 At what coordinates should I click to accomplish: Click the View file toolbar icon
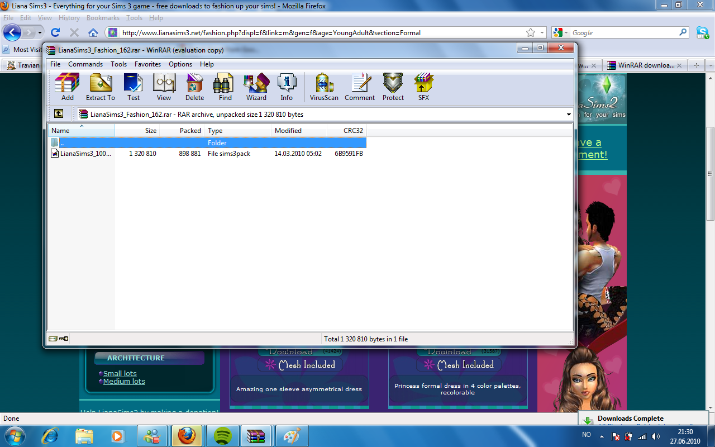(164, 87)
